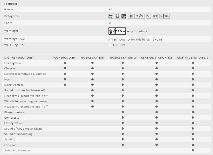
Task: Click Mobile Station 2 dot in Compressor row
Action: 123,117
